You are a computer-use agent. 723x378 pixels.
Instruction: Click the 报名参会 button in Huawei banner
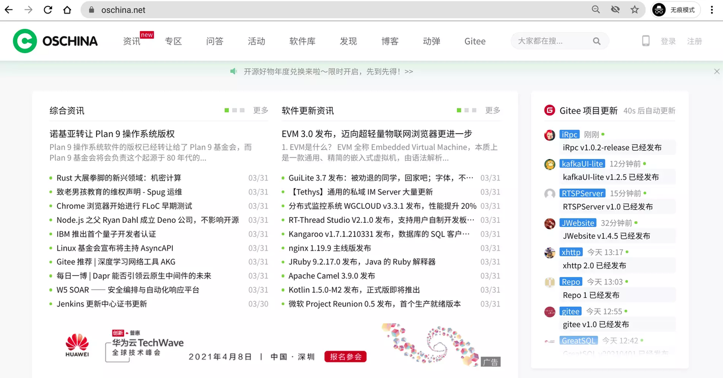click(346, 357)
